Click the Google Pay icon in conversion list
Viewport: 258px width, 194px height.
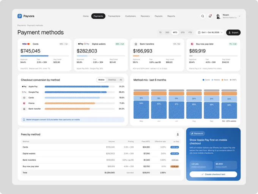tap(24, 92)
